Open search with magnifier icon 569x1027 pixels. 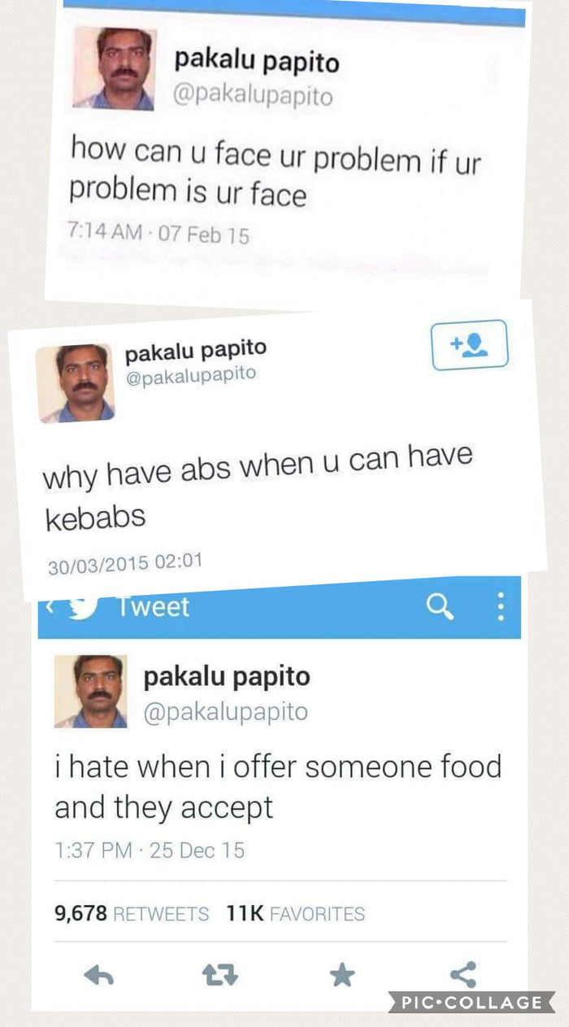(x=441, y=607)
